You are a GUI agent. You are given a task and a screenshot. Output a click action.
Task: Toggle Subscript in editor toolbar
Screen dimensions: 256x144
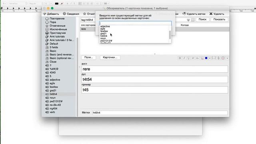click(x=197, y=58)
